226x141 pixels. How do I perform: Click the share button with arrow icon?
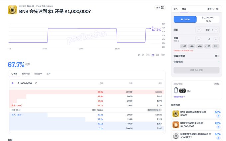pyautogui.click(x=160, y=8)
